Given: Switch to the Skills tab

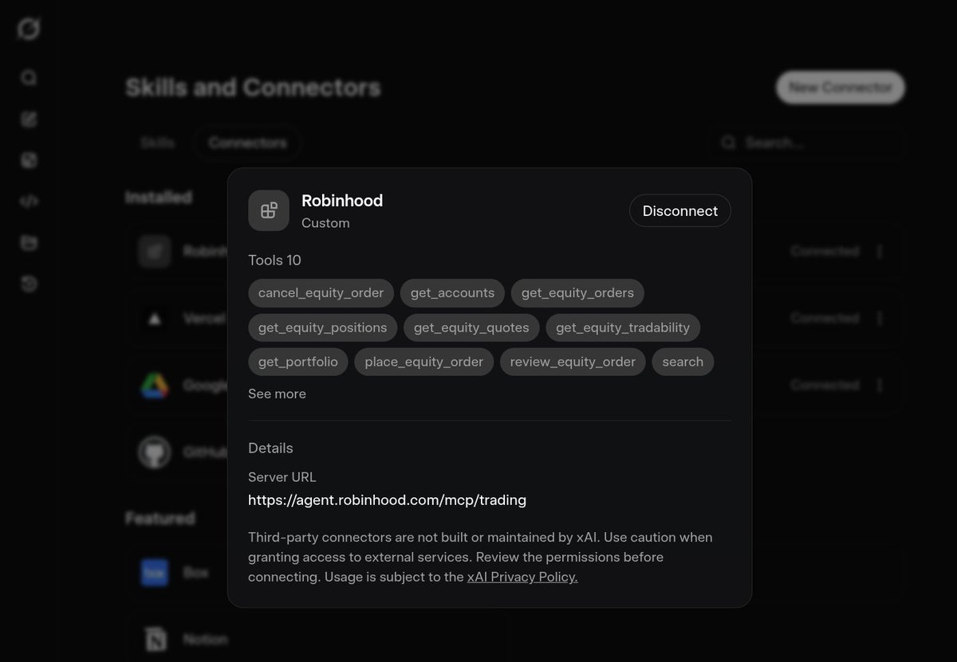Looking at the screenshot, I should 157,143.
